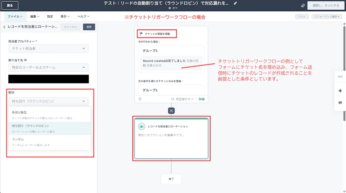Open the comments chat icon on right
Screen dimensions: 346x193
click(x=340, y=103)
